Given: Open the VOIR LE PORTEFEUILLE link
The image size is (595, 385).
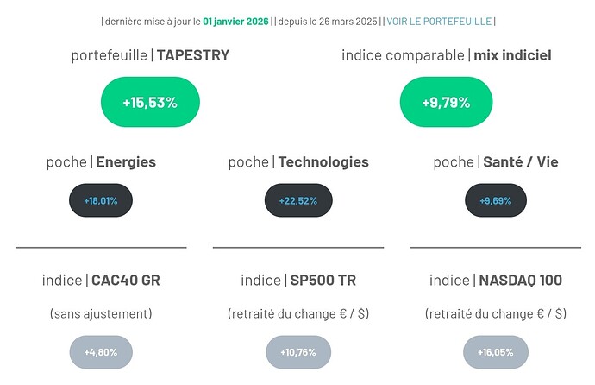Looking at the screenshot, I should click(439, 21).
